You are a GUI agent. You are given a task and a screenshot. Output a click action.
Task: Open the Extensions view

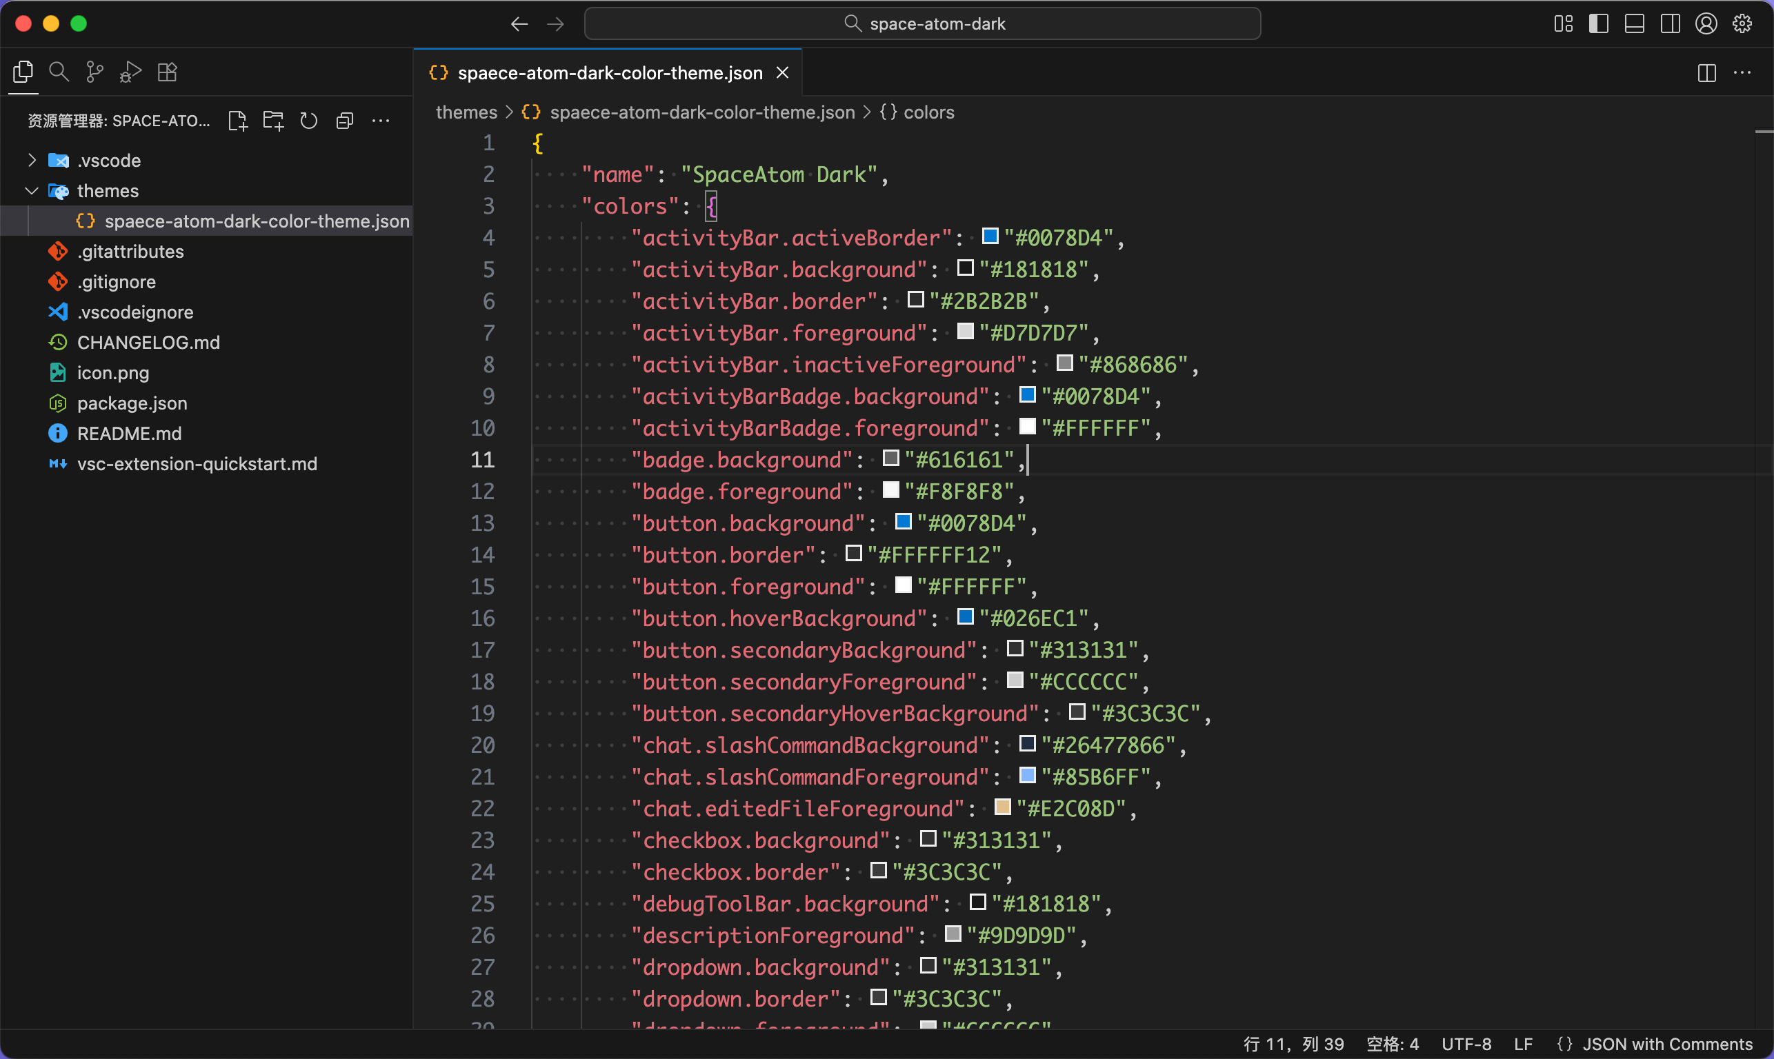(167, 72)
